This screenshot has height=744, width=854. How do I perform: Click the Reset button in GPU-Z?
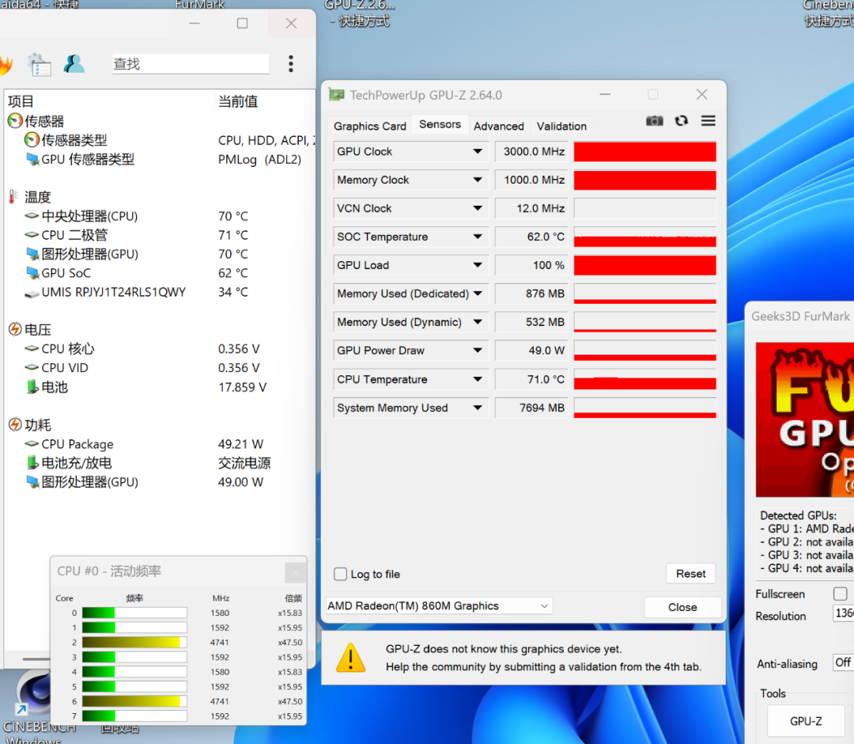[x=690, y=573]
